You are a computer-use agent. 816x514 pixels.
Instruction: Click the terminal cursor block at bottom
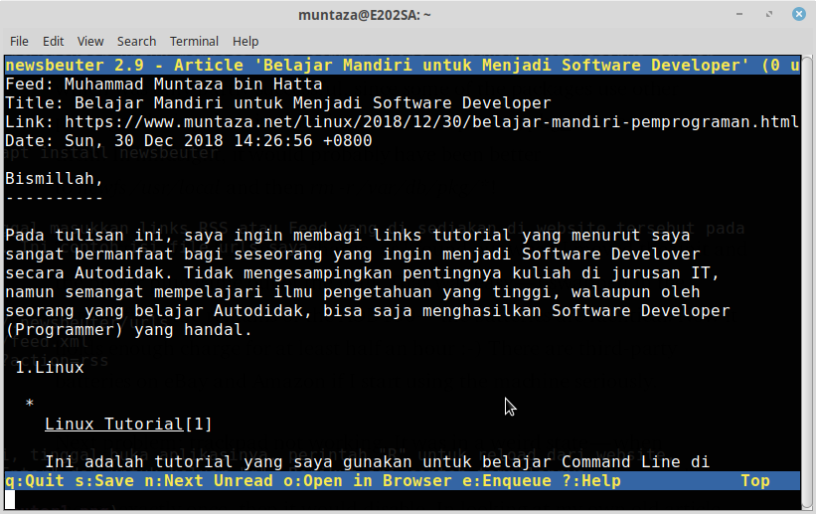[x=10, y=499]
